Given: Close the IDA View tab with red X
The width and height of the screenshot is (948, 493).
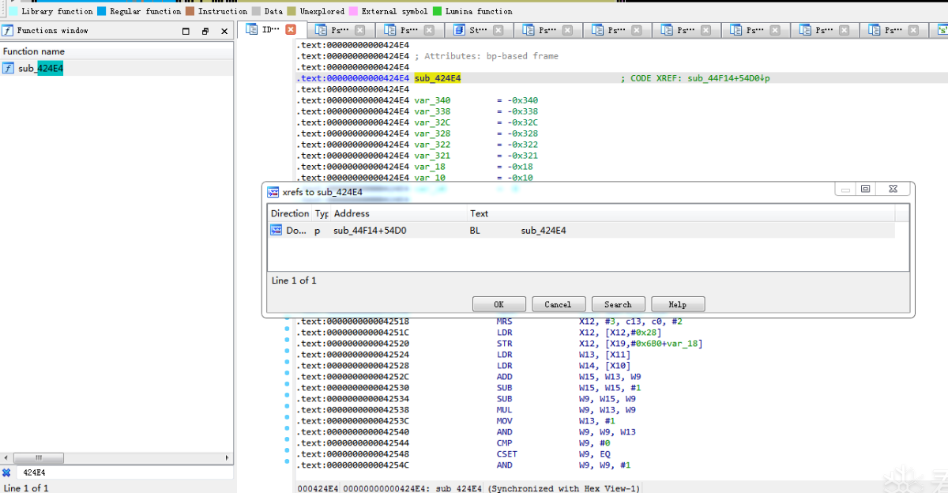Looking at the screenshot, I should [x=291, y=30].
